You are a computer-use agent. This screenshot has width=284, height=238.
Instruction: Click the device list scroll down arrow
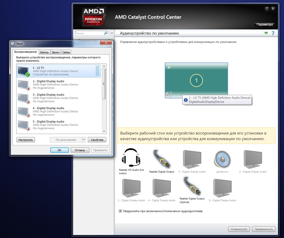point(104,131)
